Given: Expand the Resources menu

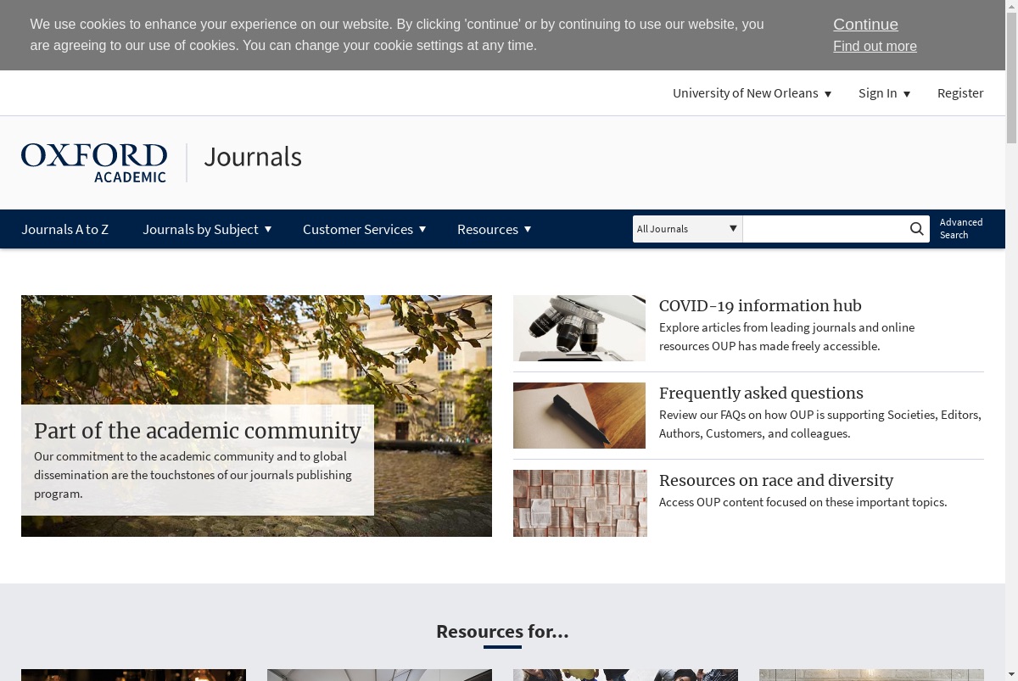Looking at the screenshot, I should [x=494, y=229].
